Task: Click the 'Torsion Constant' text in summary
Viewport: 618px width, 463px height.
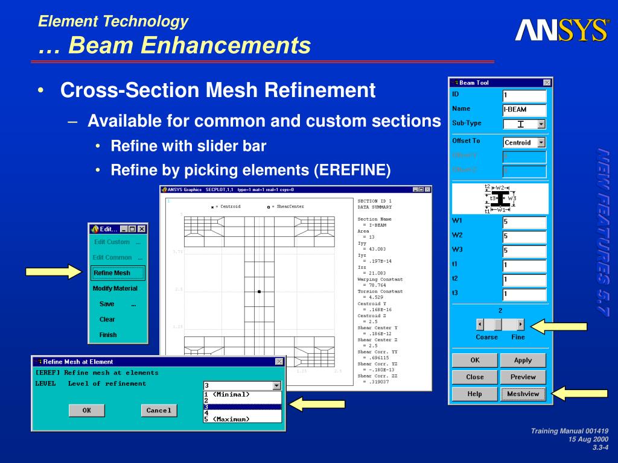Action: point(380,292)
